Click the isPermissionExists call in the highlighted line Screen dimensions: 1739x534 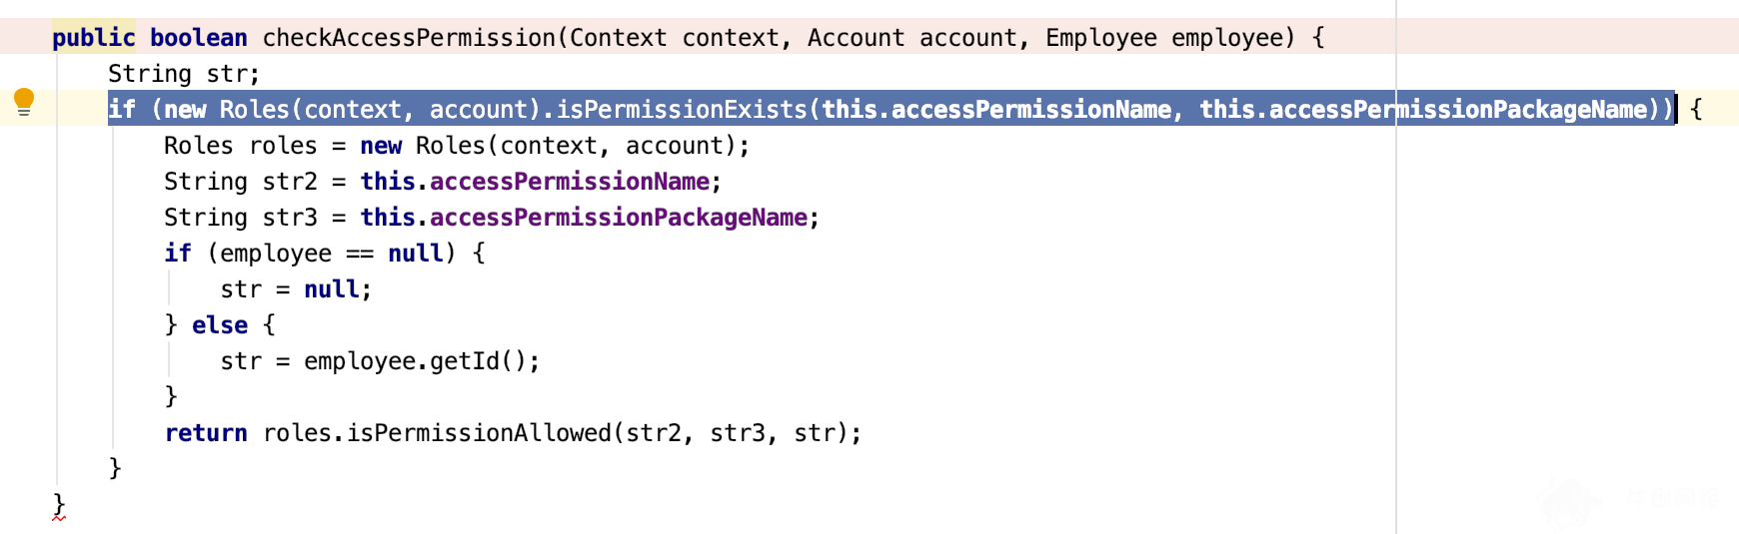[x=682, y=110]
